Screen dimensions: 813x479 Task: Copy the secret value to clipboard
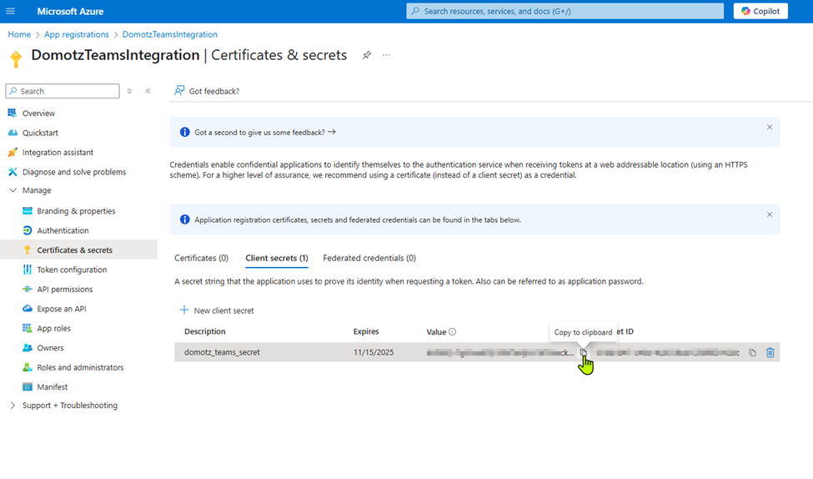pyautogui.click(x=584, y=352)
